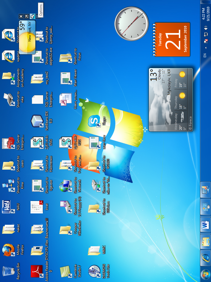The width and height of the screenshot is (211, 282).
Task: Show hidden tray icons arrow
Action: pyautogui.click(x=206, y=48)
